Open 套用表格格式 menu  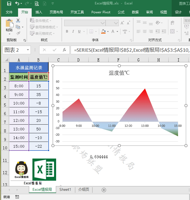44,27
